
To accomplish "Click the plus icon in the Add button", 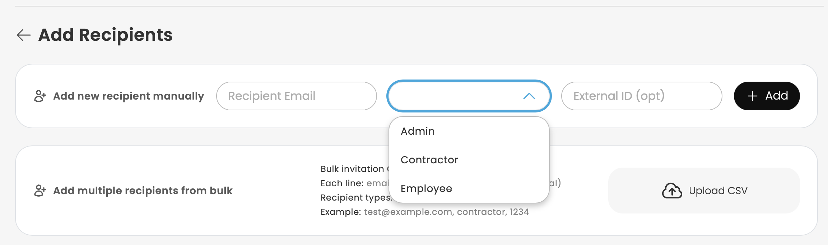I will point(752,96).
